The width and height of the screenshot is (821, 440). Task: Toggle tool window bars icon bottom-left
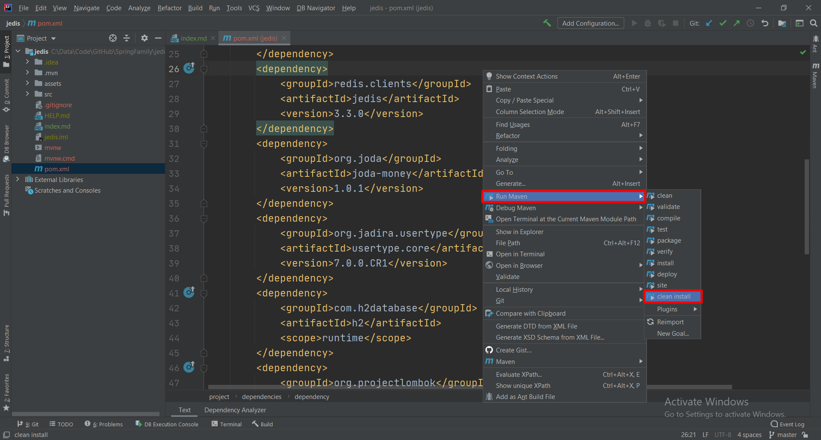pyautogui.click(x=6, y=435)
